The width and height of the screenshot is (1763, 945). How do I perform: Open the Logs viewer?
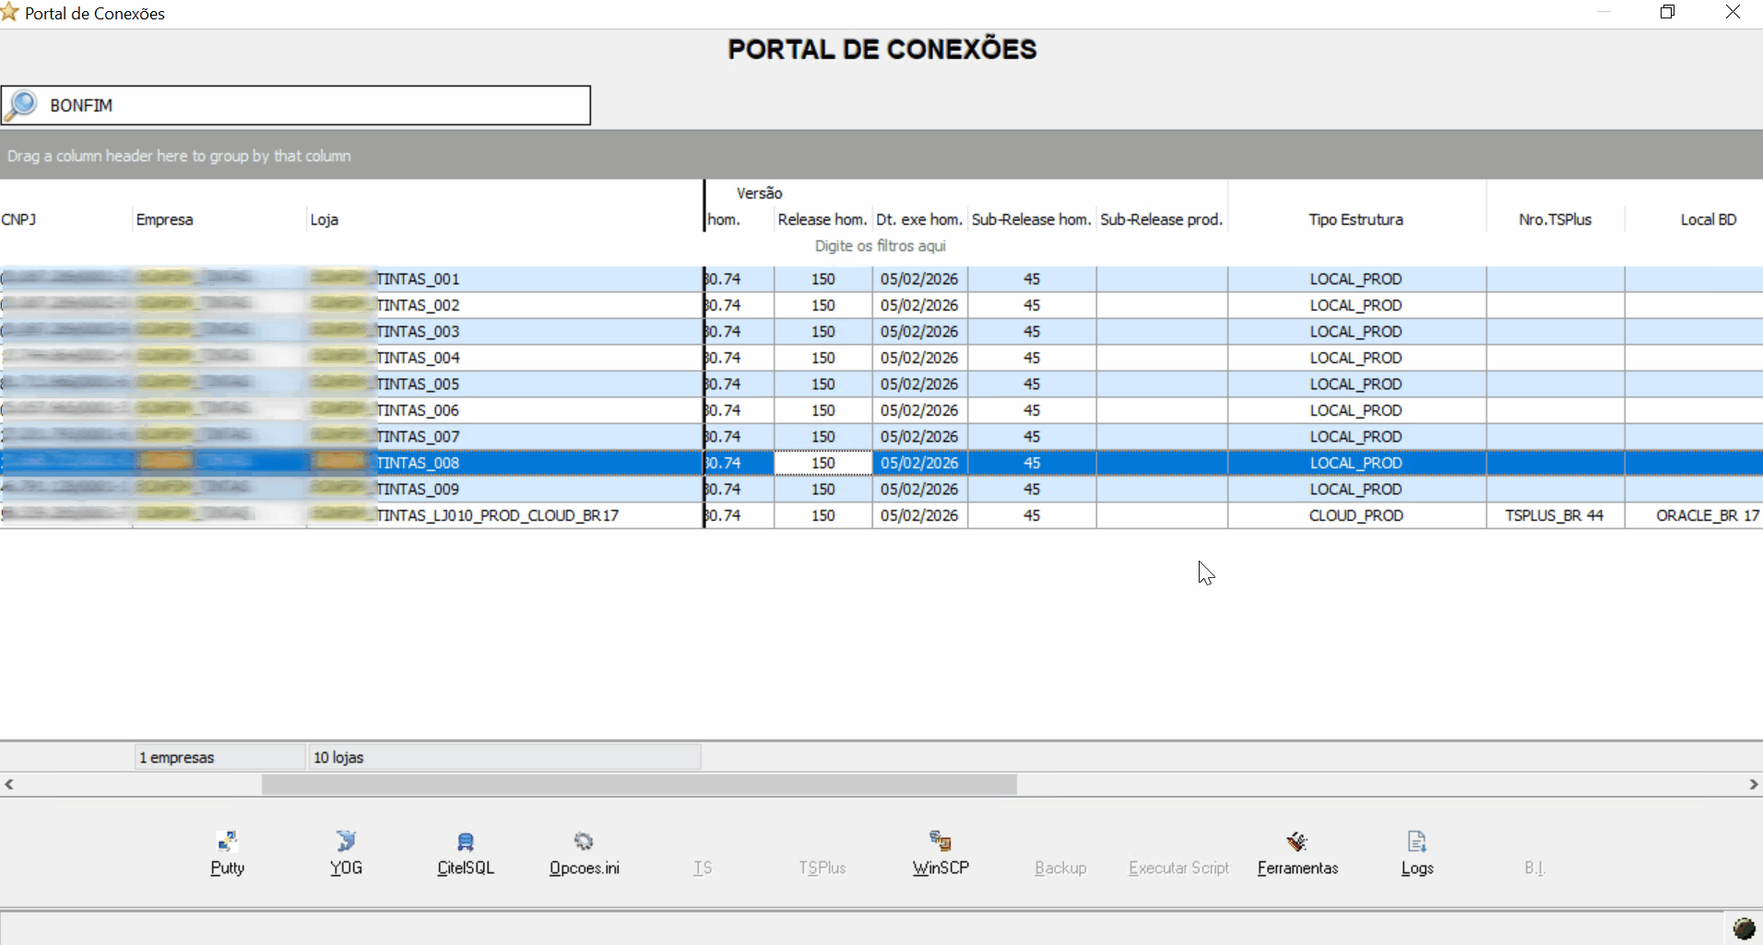click(1416, 853)
